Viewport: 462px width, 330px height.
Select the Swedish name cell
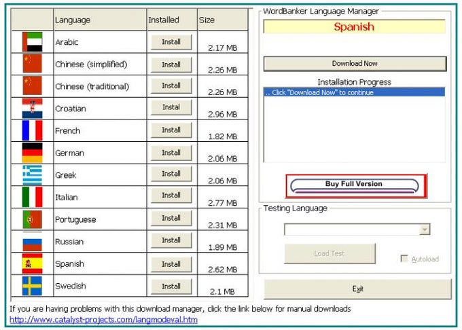(100, 286)
